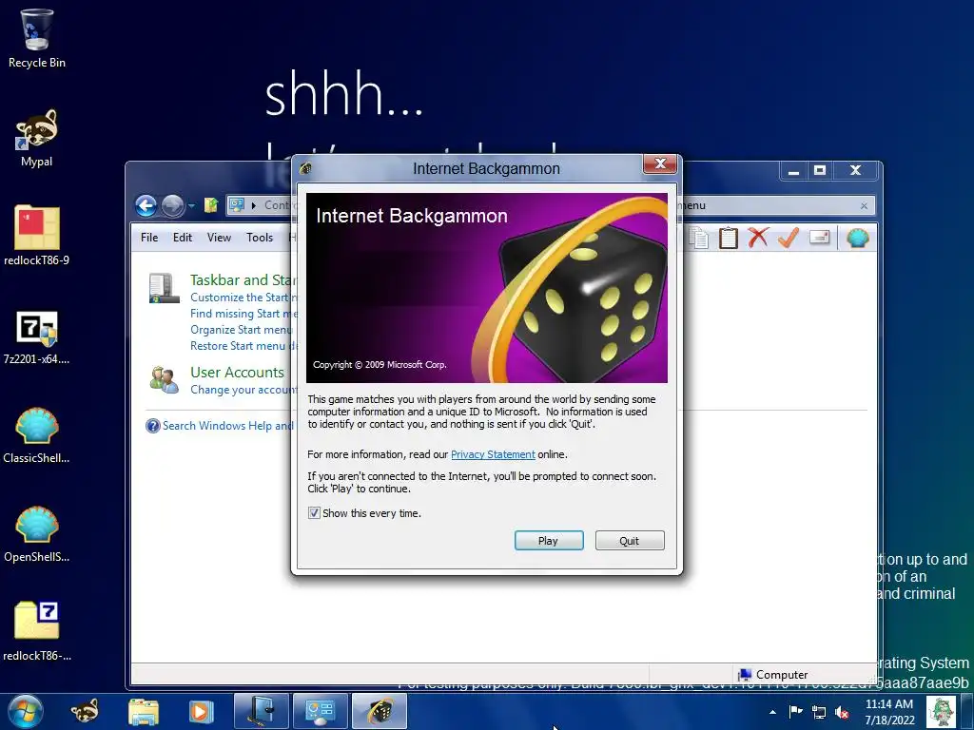The width and height of the screenshot is (974, 730).
Task: Open the Tools menu in the Control Panel window
Action: [260, 237]
